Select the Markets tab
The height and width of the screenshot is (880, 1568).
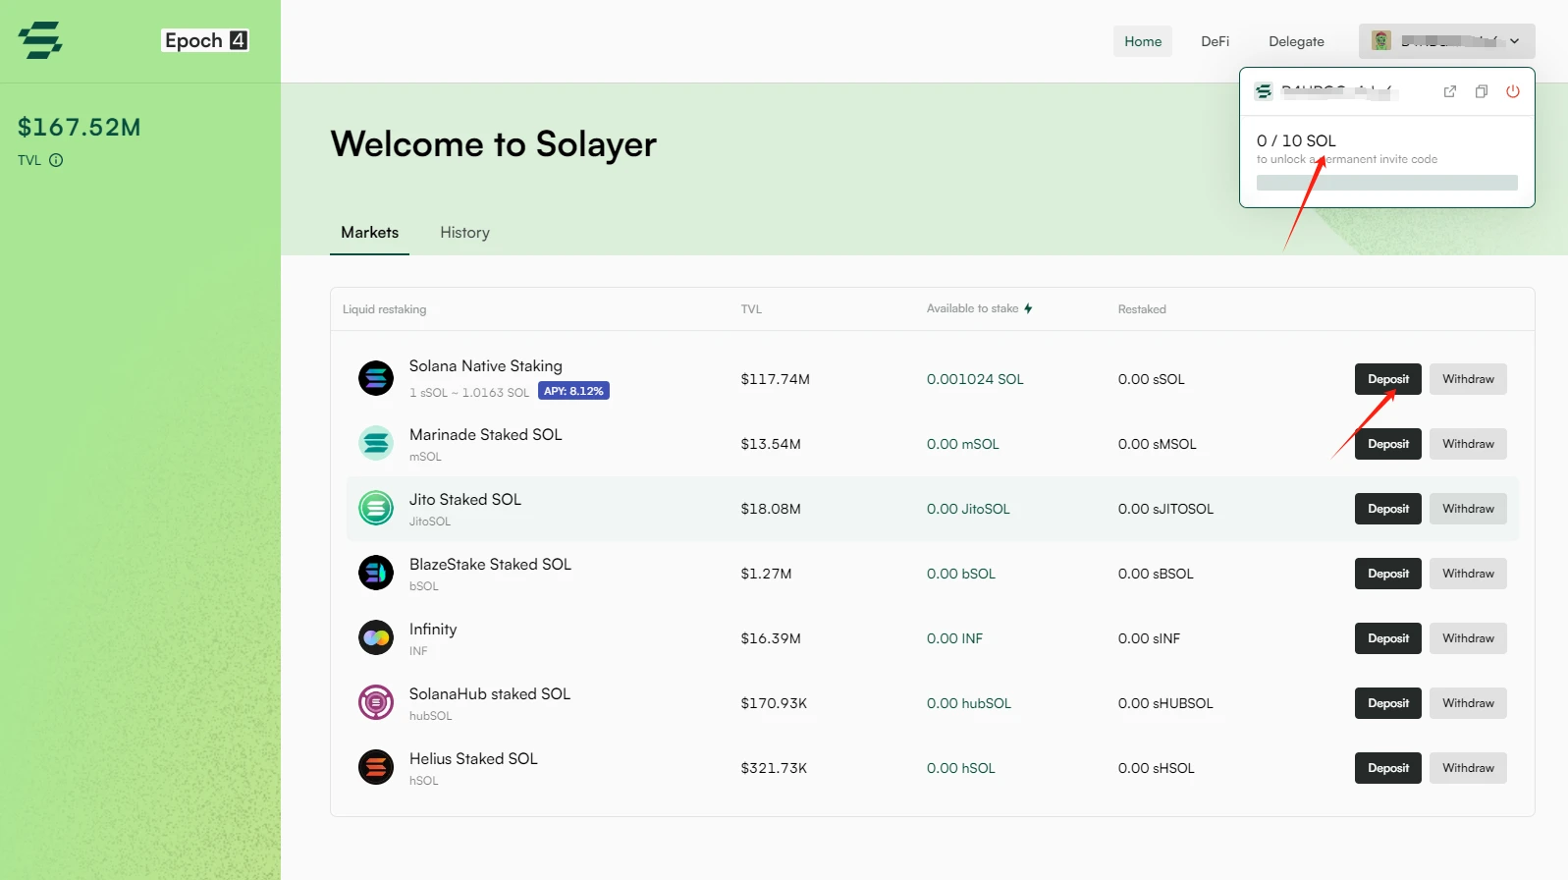click(369, 233)
